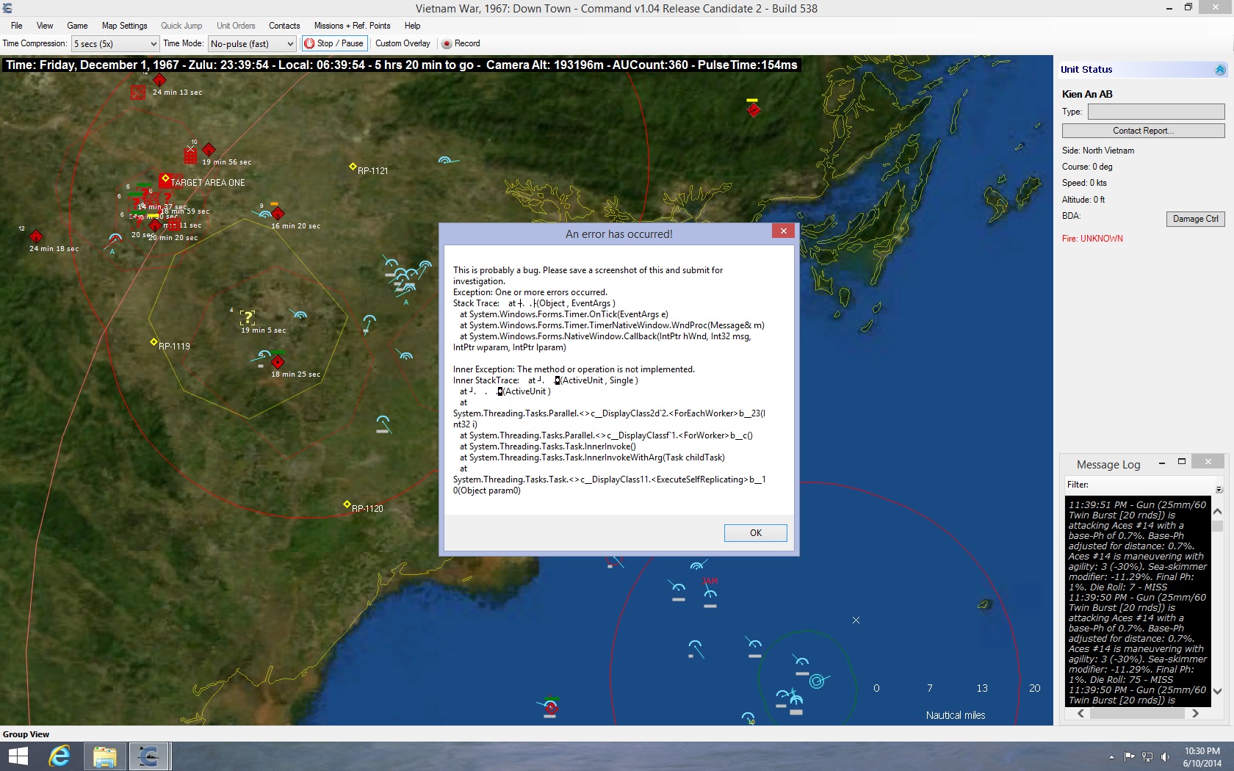
Task: Select the TARGET AREA ONE map marker
Action: click(165, 178)
